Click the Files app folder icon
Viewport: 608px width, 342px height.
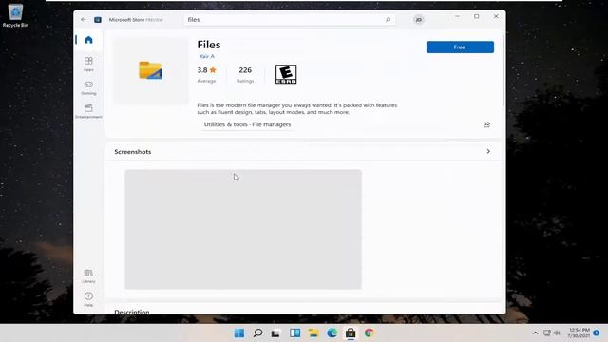click(x=150, y=70)
